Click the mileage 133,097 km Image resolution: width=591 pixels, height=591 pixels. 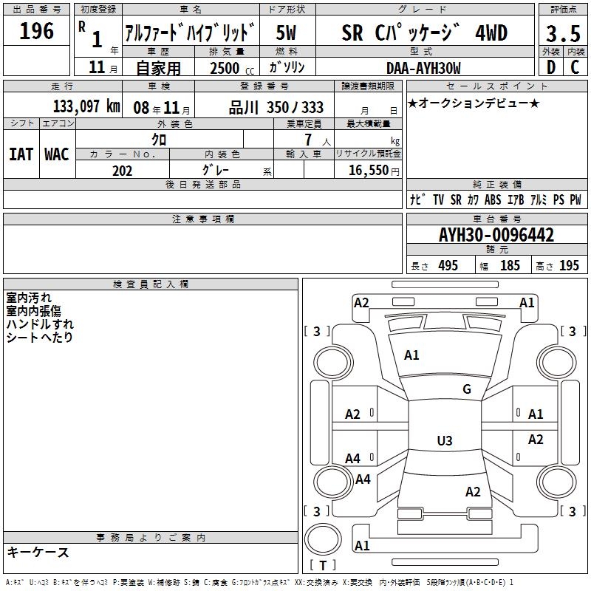[86, 106]
